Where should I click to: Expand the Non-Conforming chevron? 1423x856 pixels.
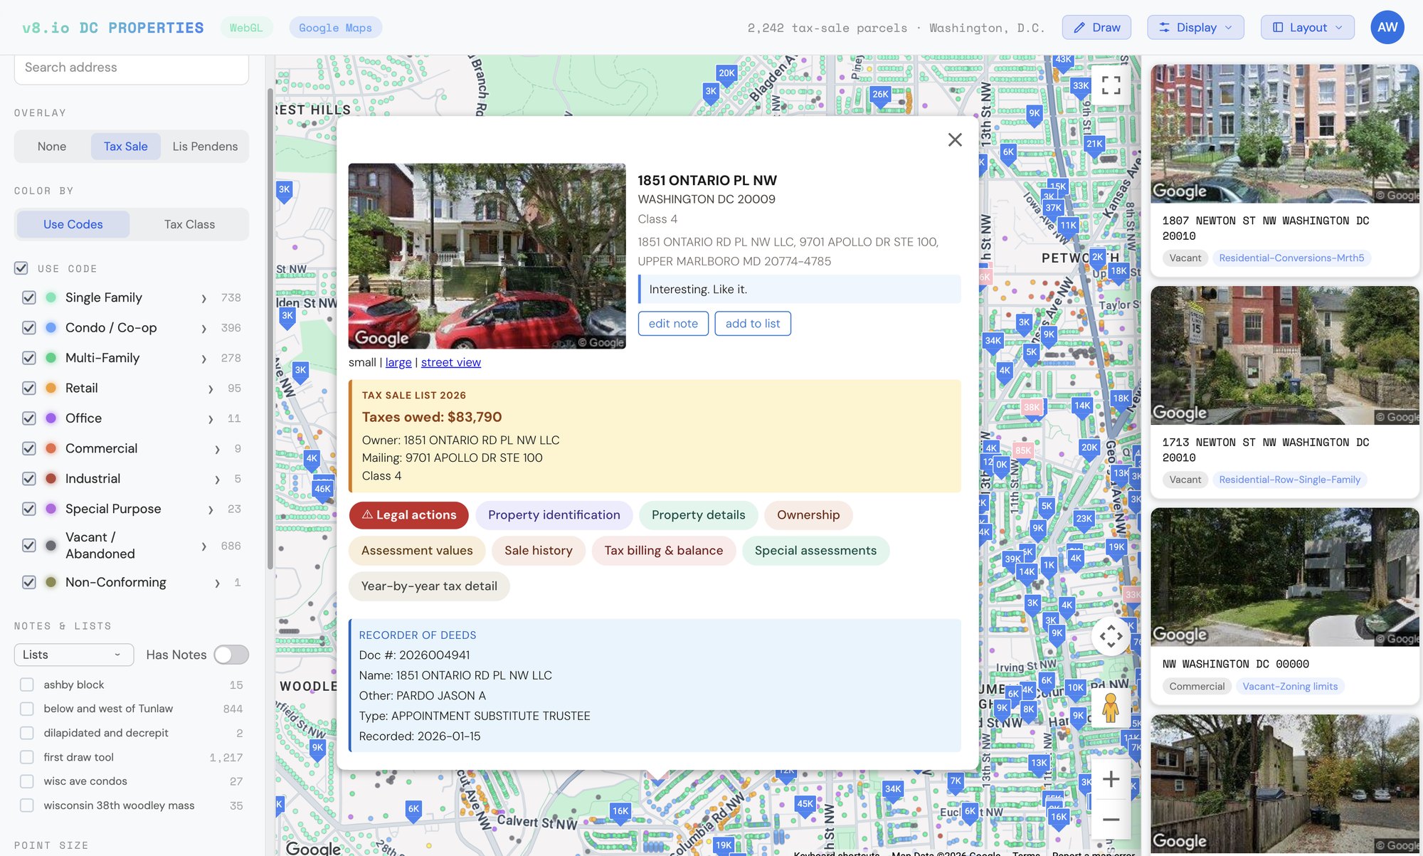click(x=218, y=583)
